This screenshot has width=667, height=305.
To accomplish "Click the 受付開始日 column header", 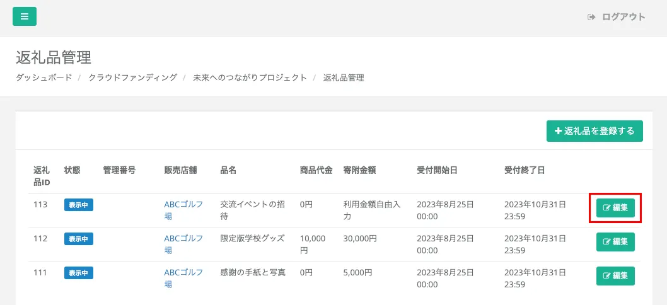I will (437, 170).
